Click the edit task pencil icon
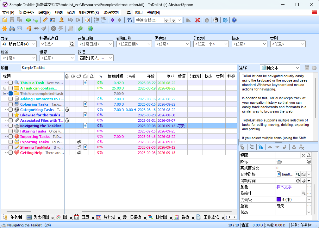 coord(45,20)
